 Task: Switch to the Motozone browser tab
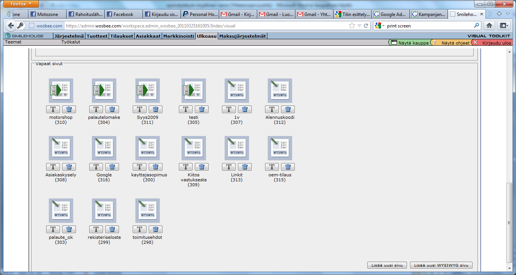pyautogui.click(x=47, y=14)
